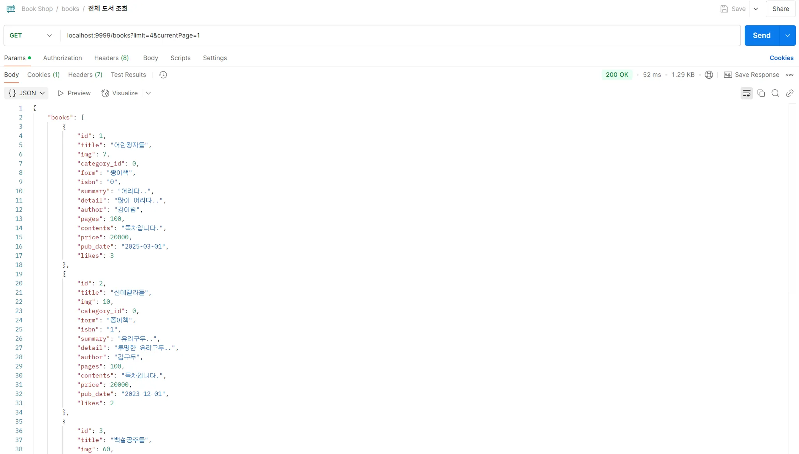Select Visualize for the response
799x454 pixels.
(119, 93)
